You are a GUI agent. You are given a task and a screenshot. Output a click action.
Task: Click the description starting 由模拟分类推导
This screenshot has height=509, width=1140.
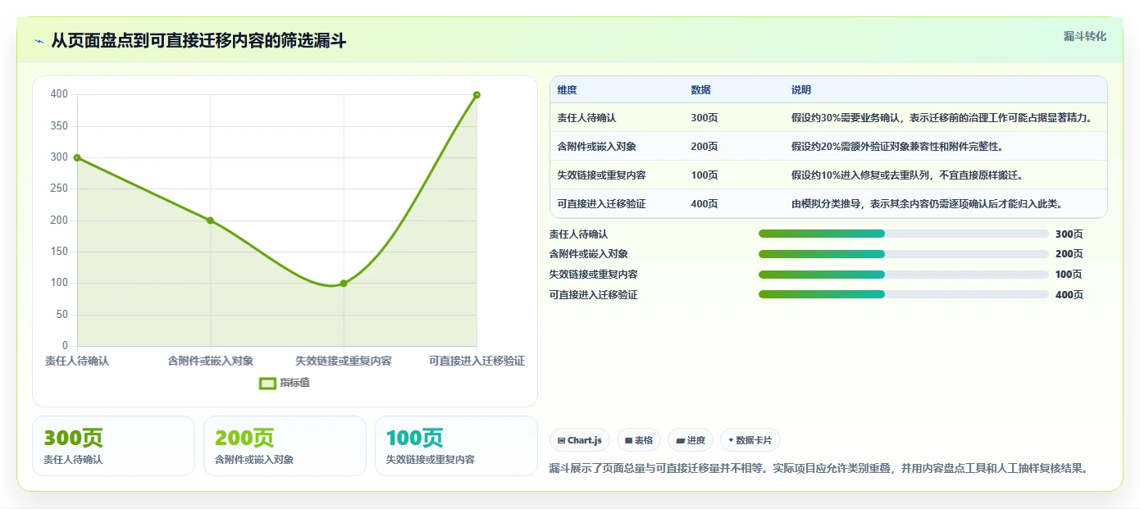coord(927,204)
